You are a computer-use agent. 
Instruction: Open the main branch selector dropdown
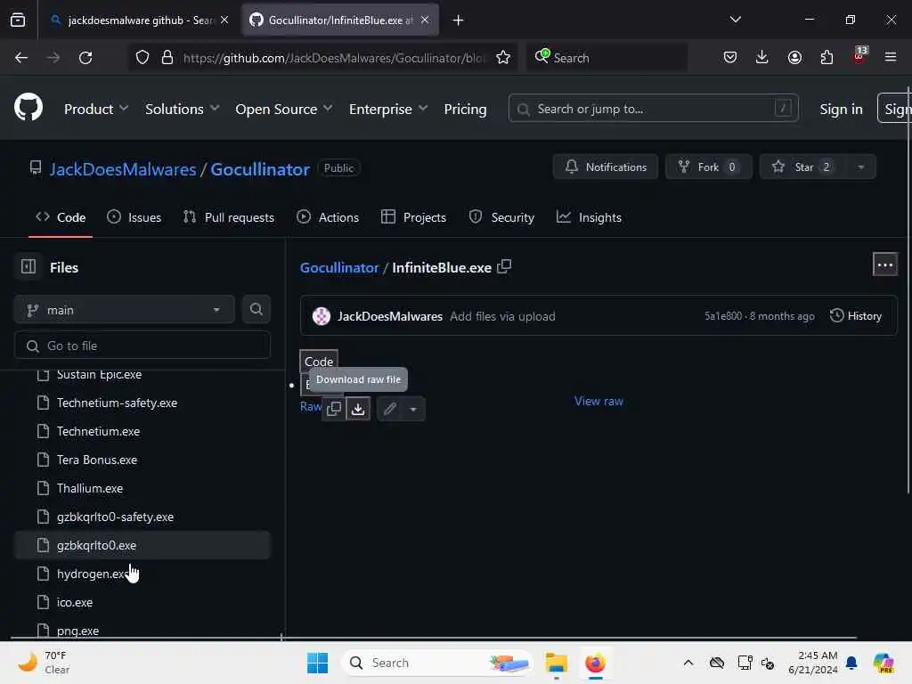125,310
